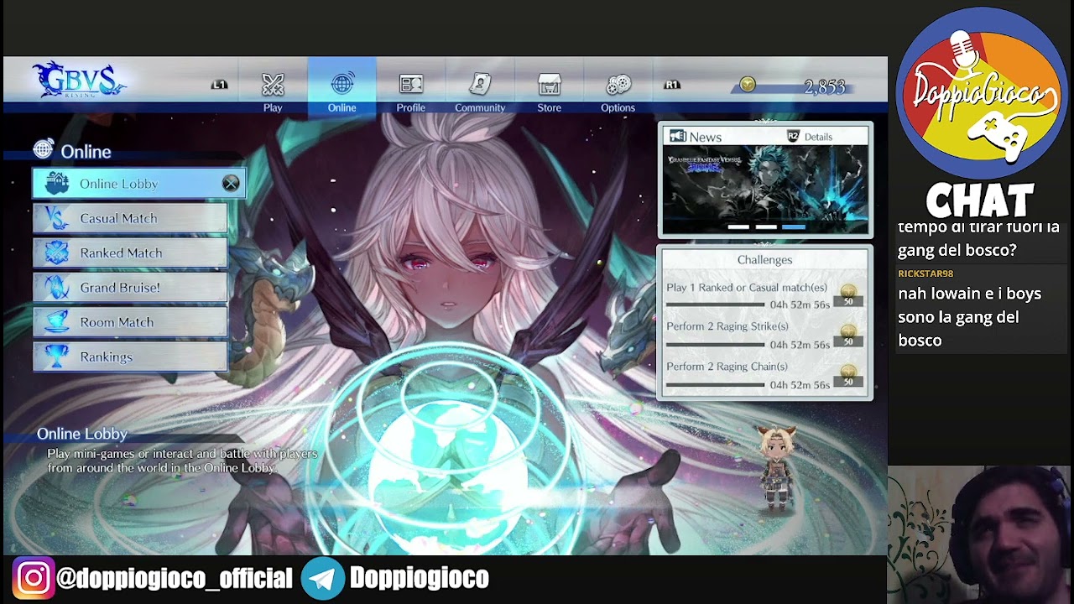Click progress bar for Play 1 Ranked or Casual match
Screen dimensions: 1074x604
pyautogui.click(x=715, y=305)
